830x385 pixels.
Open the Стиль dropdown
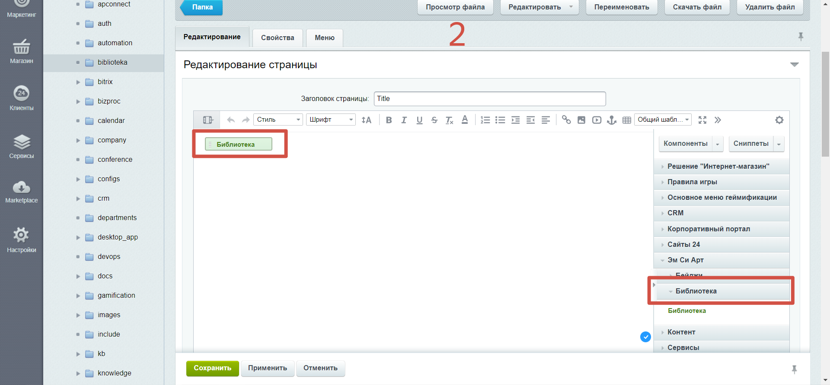278,120
